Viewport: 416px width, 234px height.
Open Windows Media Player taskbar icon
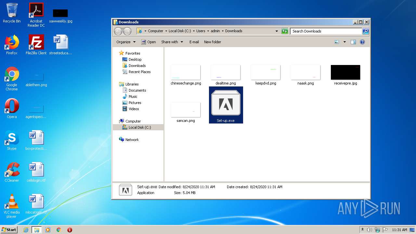click(48, 230)
